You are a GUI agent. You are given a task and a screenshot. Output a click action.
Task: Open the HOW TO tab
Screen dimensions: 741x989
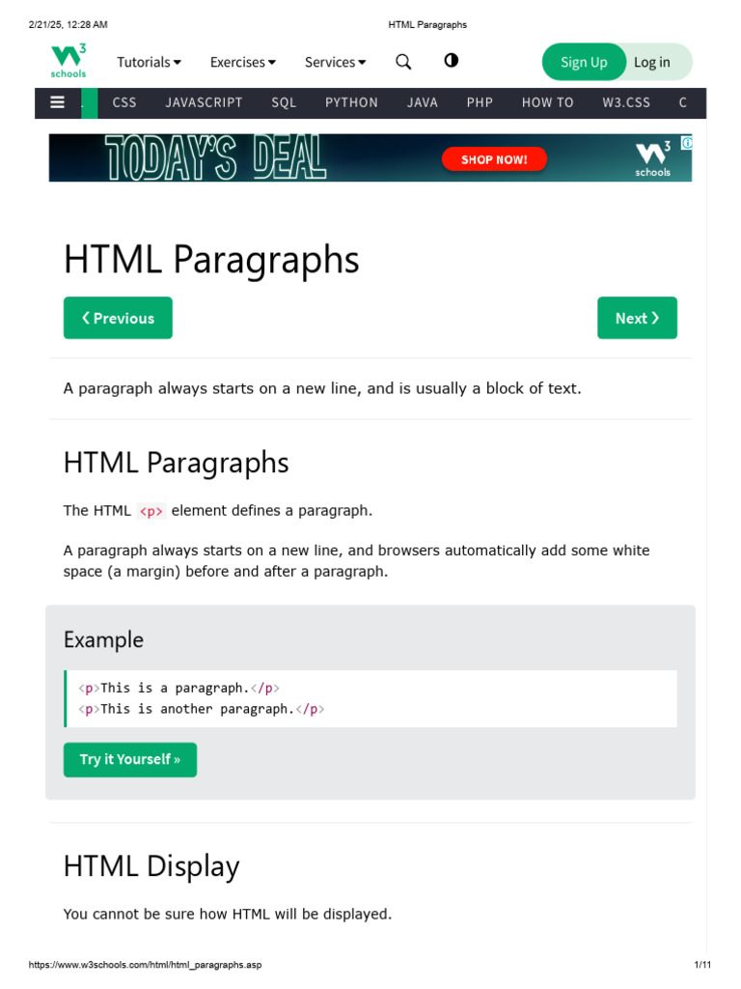(547, 102)
